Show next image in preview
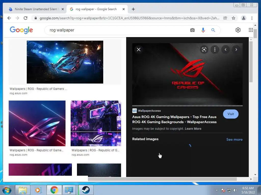Viewport: 261px width, 195px height. 236,50
